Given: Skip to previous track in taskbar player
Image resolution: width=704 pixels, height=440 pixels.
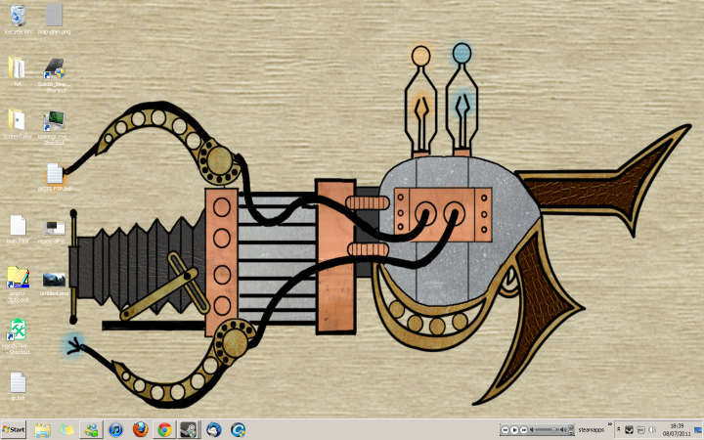Looking at the screenshot, I should (505, 430).
